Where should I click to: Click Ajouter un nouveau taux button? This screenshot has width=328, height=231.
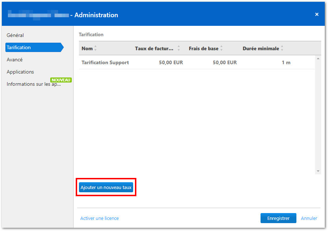[106, 187]
